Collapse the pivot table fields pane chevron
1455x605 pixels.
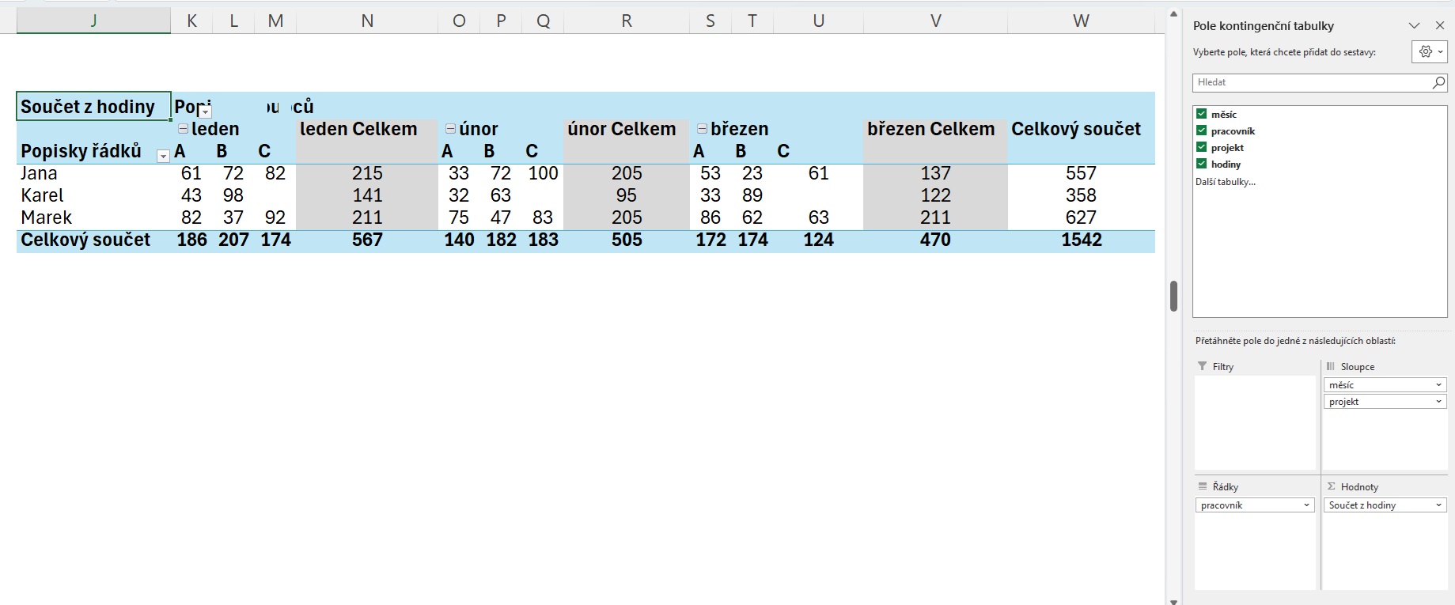point(1414,26)
